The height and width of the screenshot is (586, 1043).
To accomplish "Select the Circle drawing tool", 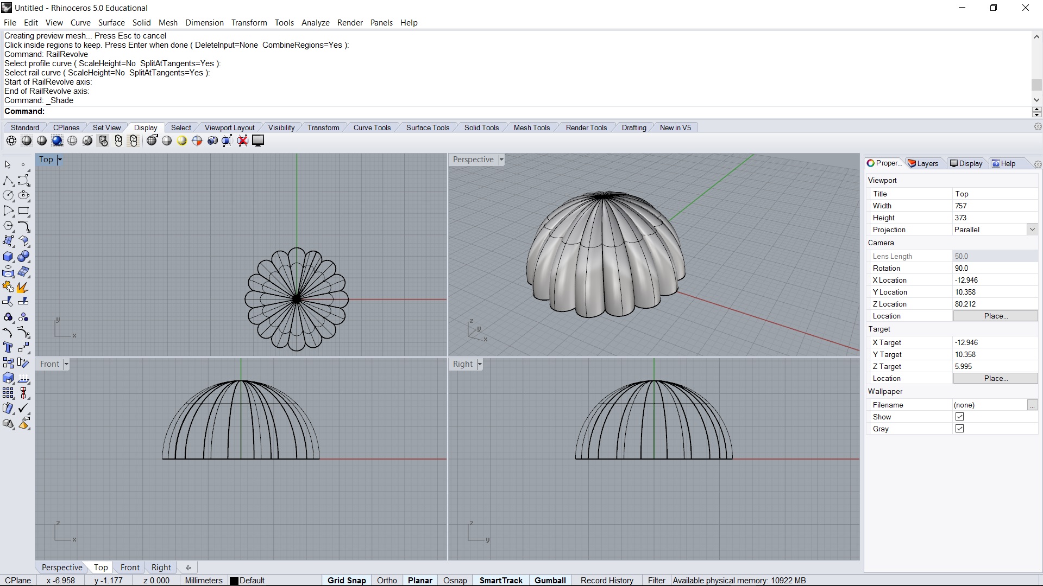I will (x=8, y=195).
